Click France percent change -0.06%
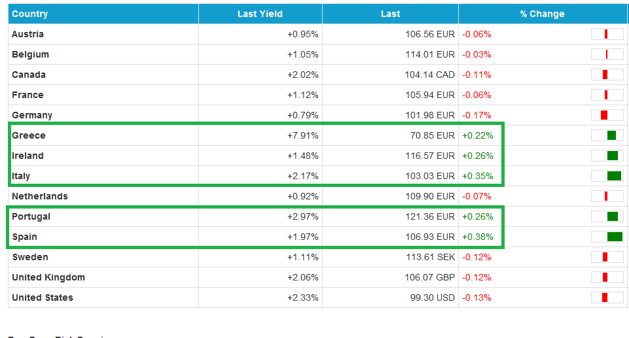 tap(476, 95)
